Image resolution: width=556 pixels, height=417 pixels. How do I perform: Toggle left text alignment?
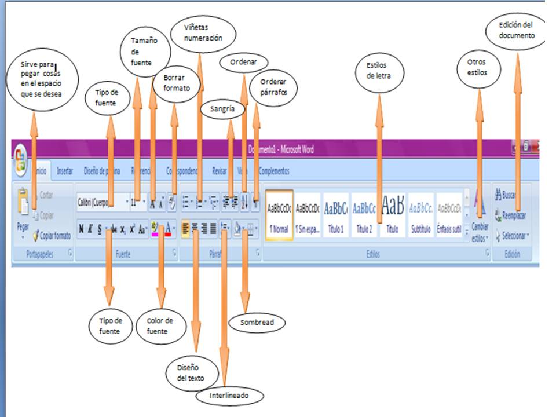185,229
